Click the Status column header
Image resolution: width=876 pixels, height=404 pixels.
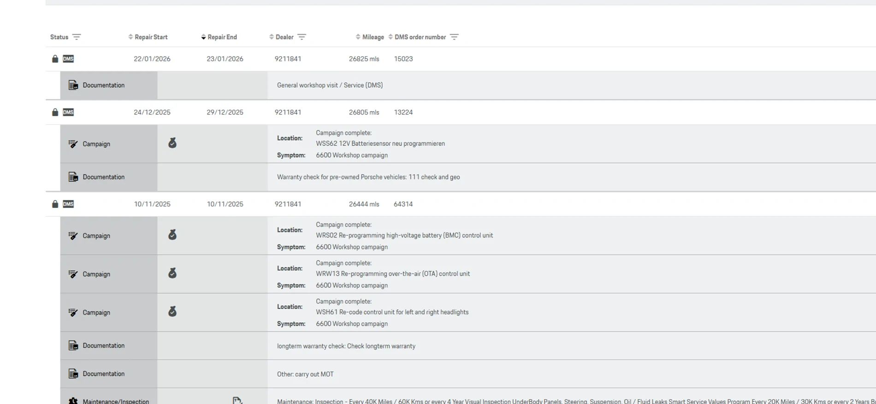point(59,37)
